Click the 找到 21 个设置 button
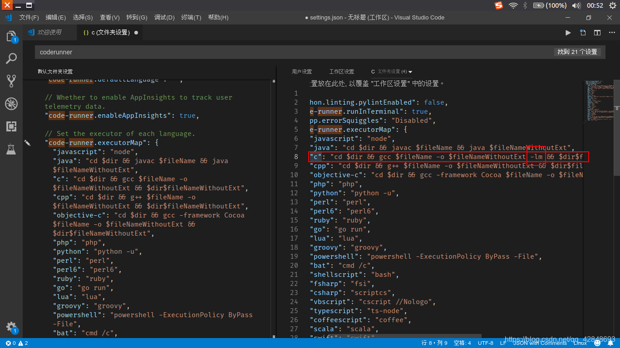Screen dimensions: 620x348 576,52
